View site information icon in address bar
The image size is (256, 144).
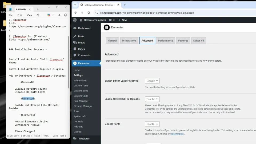pos(97,13)
